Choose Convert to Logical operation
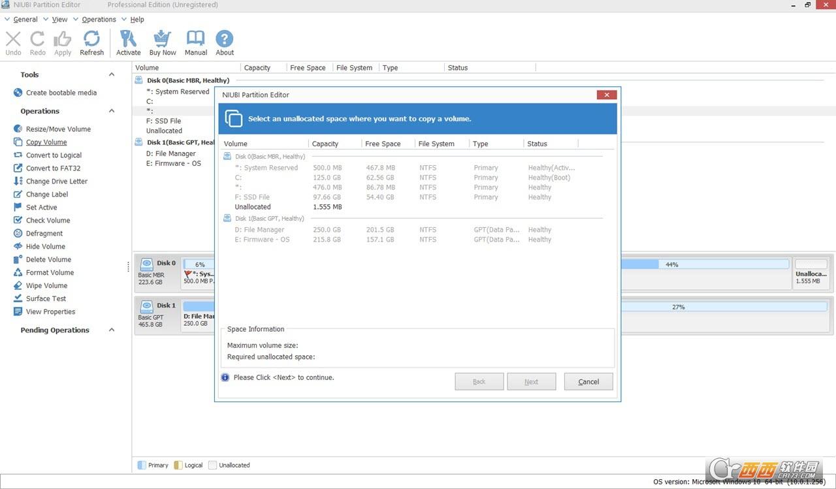This screenshot has height=489, width=836. coord(54,155)
